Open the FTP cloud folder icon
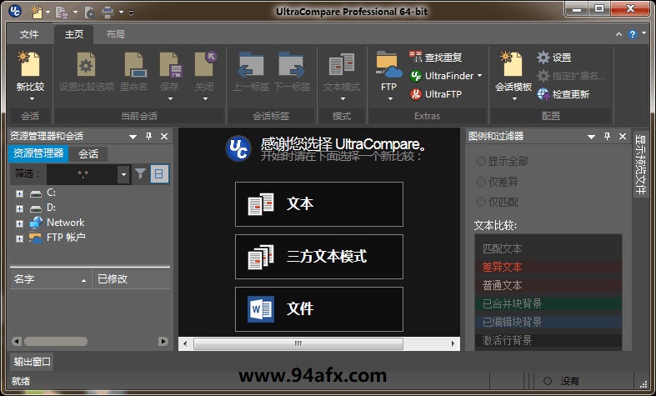 388,65
